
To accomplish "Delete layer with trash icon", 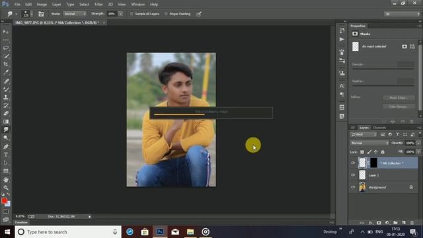I will (x=412, y=223).
